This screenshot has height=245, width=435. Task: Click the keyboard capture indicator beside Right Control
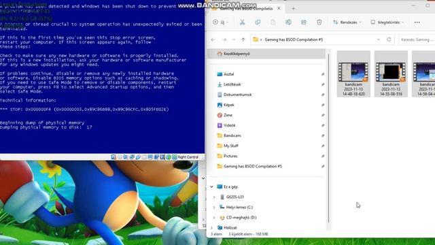[x=175, y=157]
